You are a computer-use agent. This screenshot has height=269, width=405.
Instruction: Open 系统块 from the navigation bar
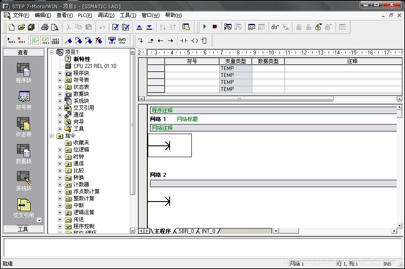(x=24, y=181)
